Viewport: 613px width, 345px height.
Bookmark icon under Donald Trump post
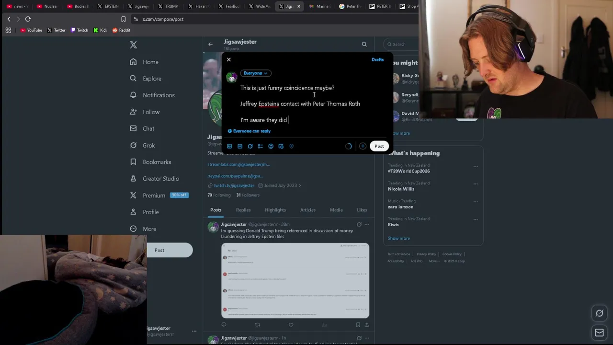[x=358, y=325]
